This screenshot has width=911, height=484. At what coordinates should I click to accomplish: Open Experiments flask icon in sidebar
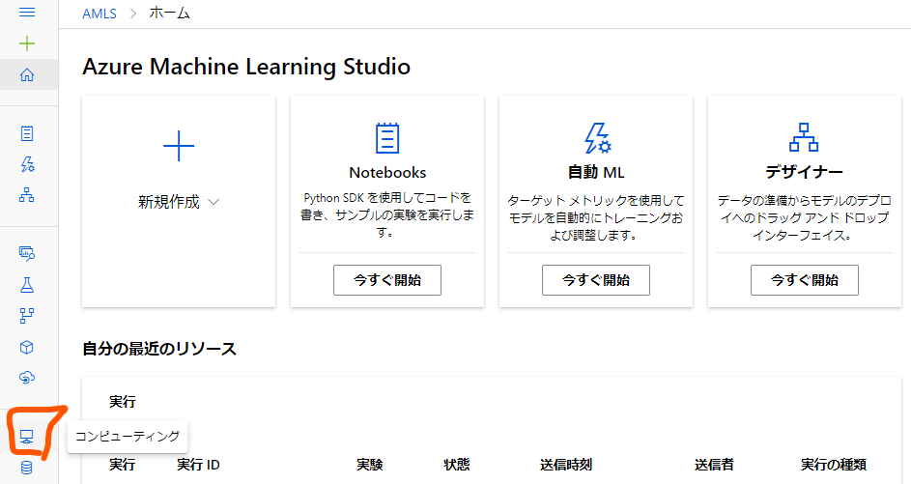27,285
